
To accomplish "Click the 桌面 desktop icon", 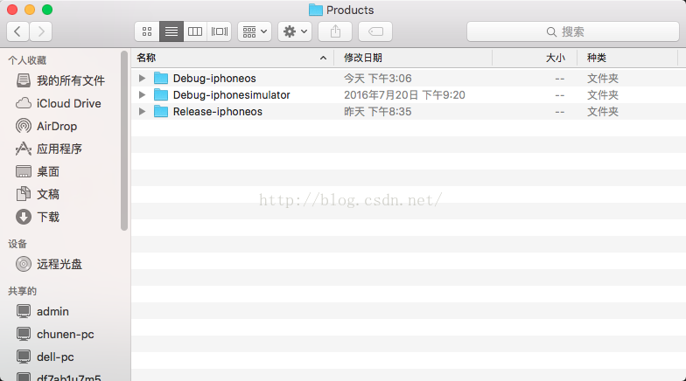I will (x=24, y=171).
